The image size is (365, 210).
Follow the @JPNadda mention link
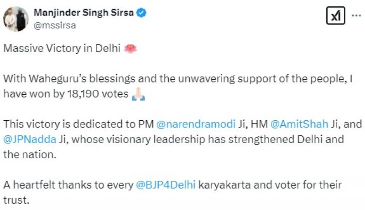[x=29, y=138]
